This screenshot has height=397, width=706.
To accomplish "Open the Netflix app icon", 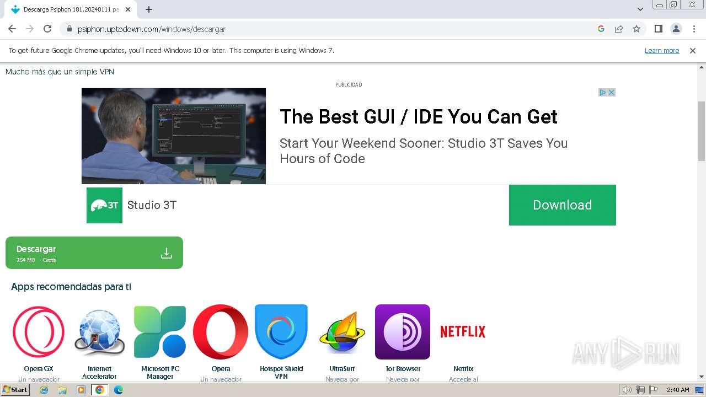I will coord(463,331).
